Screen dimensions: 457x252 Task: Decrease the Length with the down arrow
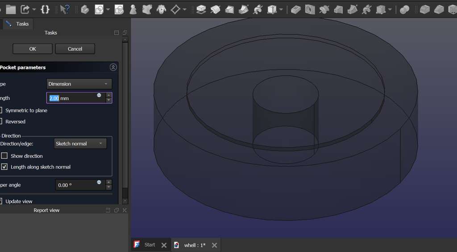point(109,101)
